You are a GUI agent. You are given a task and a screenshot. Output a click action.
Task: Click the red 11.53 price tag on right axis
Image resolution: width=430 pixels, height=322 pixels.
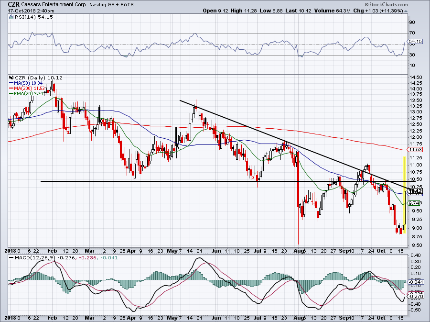tap(415, 150)
